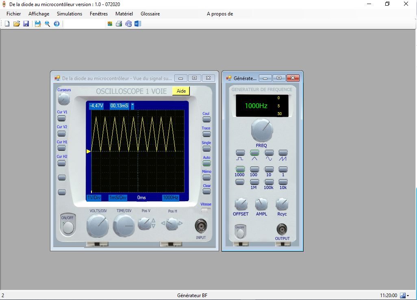
Task: Click the open folder toolbar icon
Action: pyautogui.click(x=17, y=24)
